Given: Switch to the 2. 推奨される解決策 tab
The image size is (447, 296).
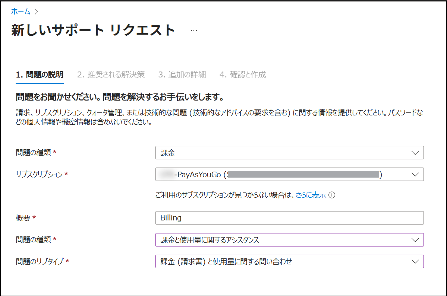Looking at the screenshot, I should [x=111, y=74].
